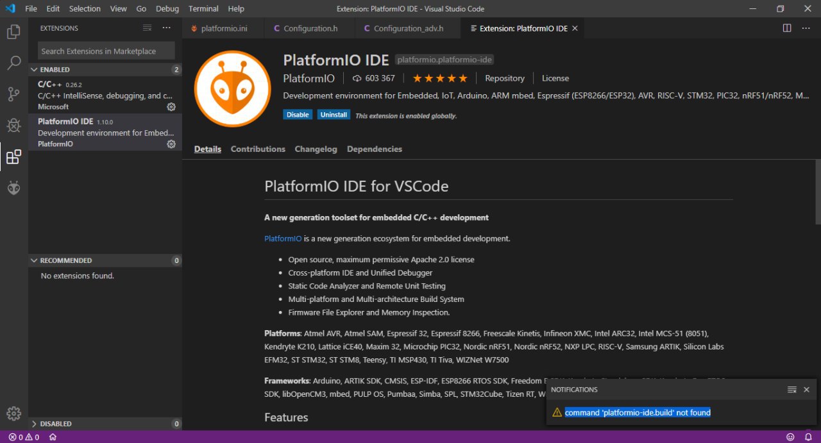Select the Dependencies tab
The image size is (821, 443).
point(375,149)
